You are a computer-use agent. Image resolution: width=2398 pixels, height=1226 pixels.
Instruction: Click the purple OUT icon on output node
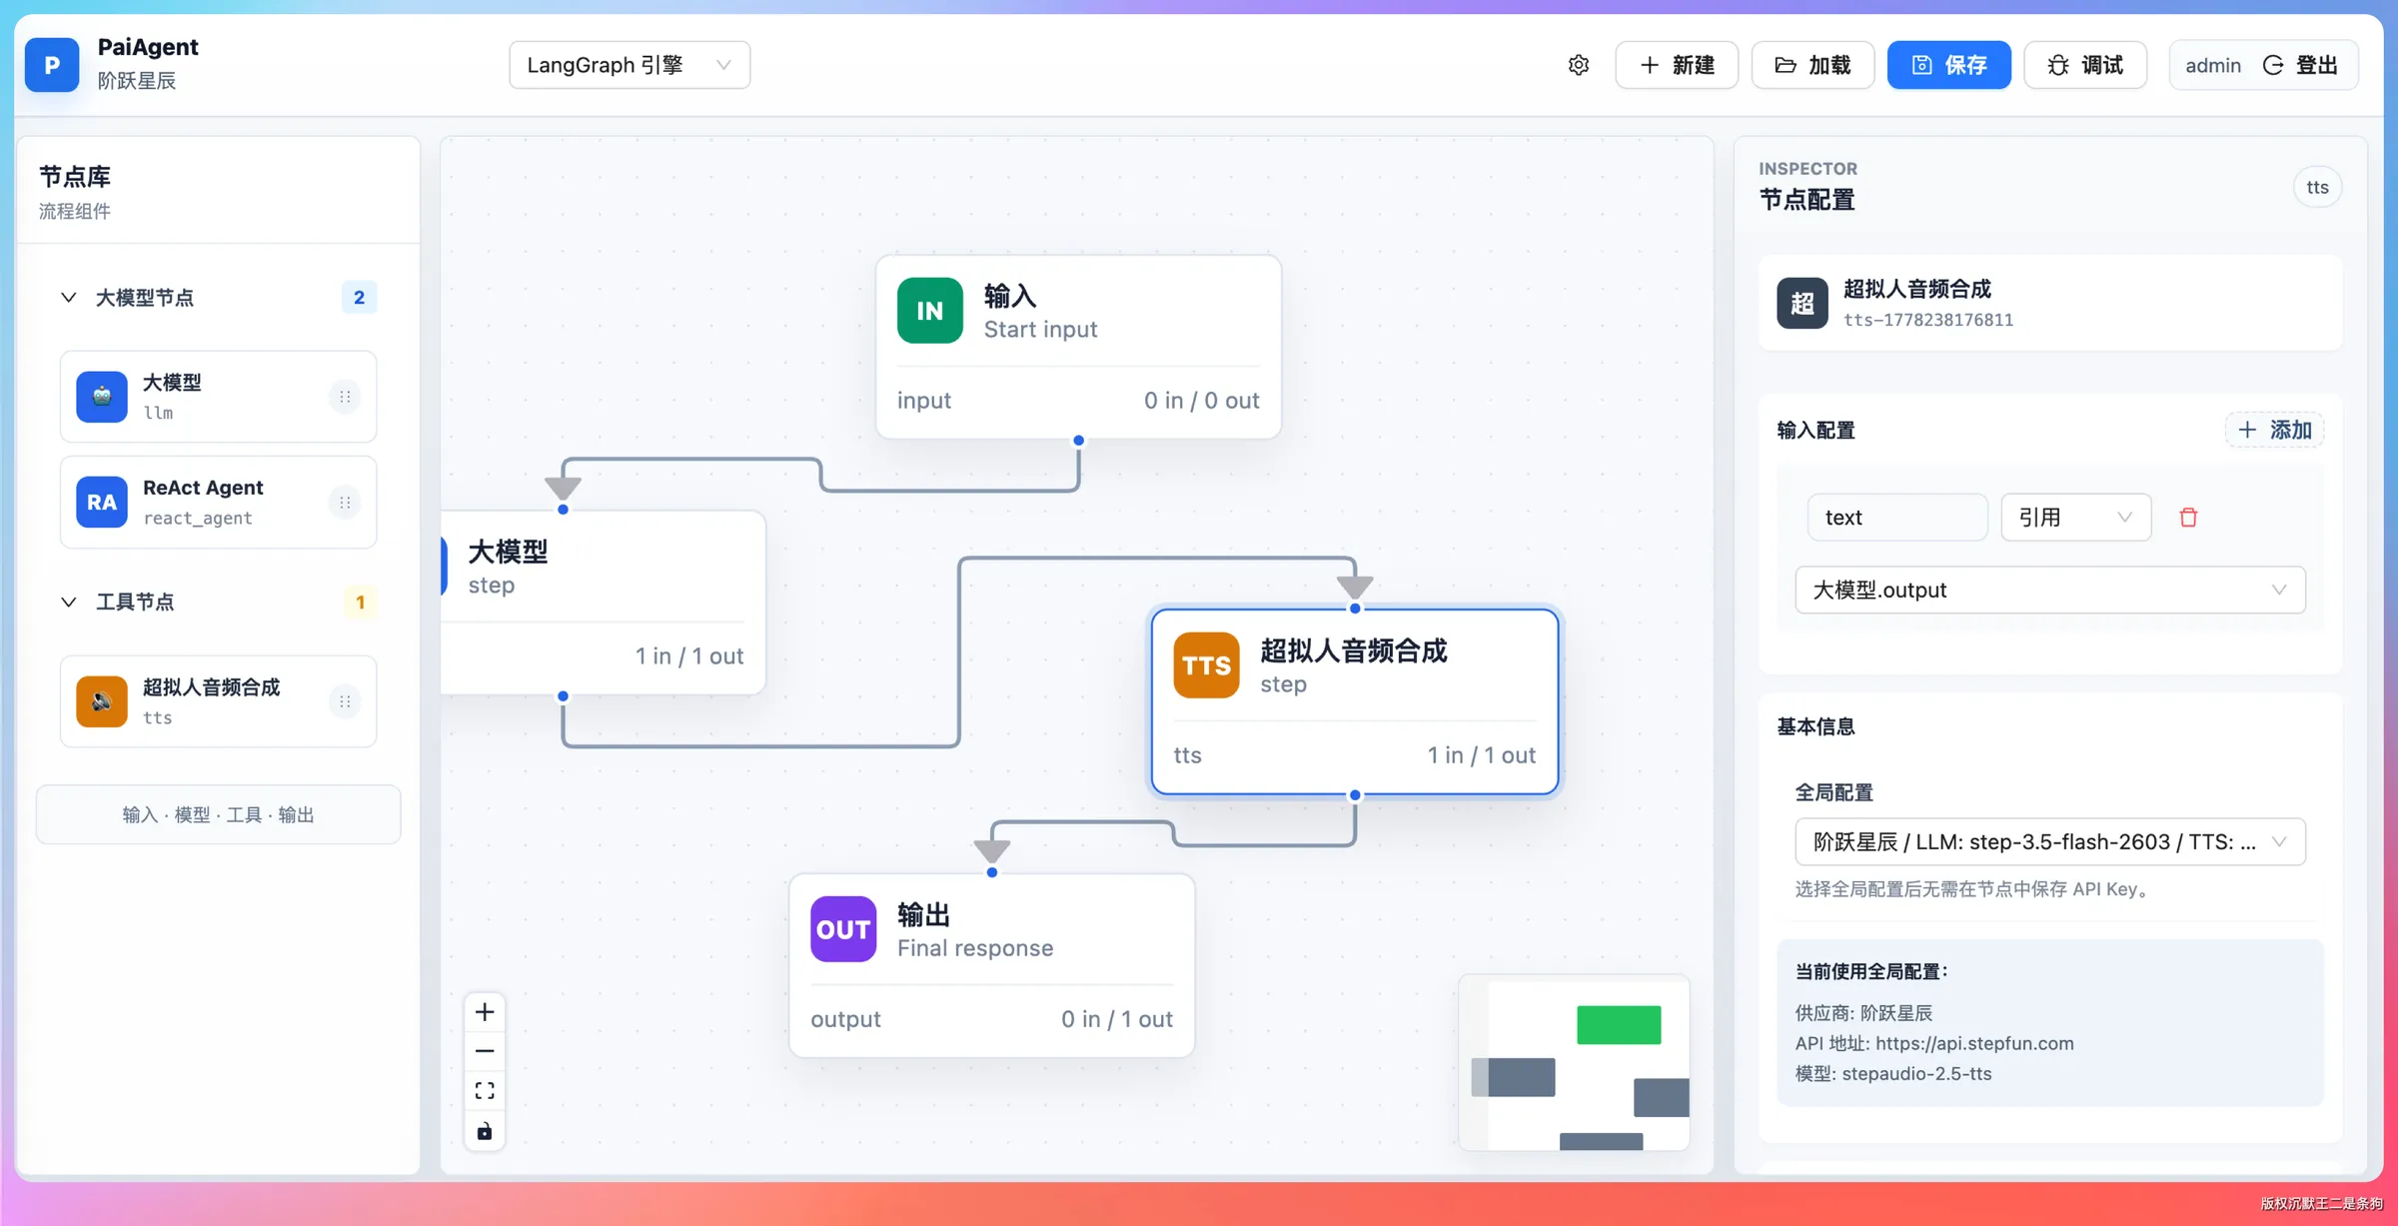(843, 929)
